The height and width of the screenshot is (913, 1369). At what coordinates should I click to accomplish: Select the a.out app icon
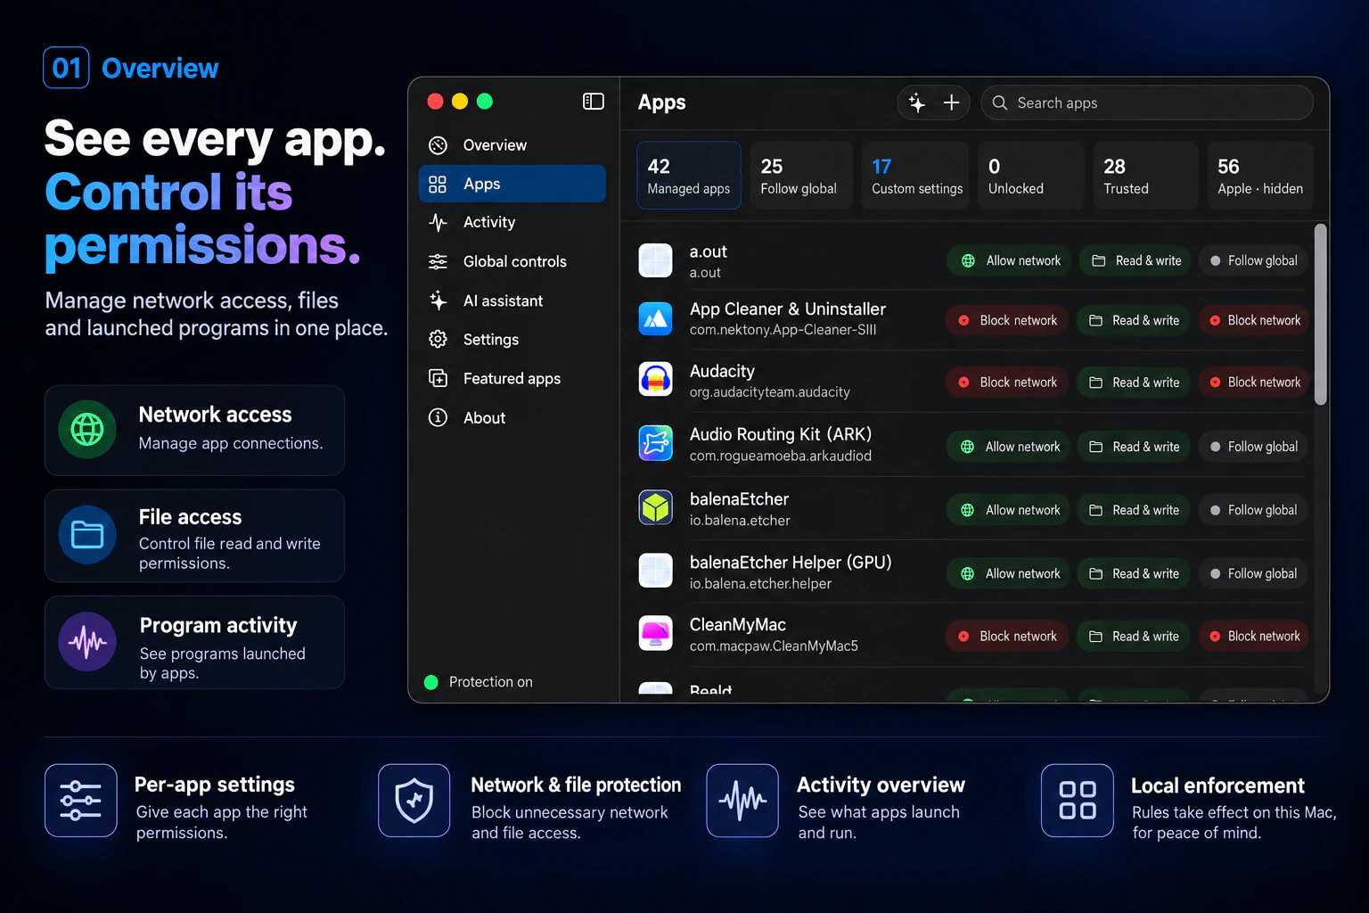655,260
